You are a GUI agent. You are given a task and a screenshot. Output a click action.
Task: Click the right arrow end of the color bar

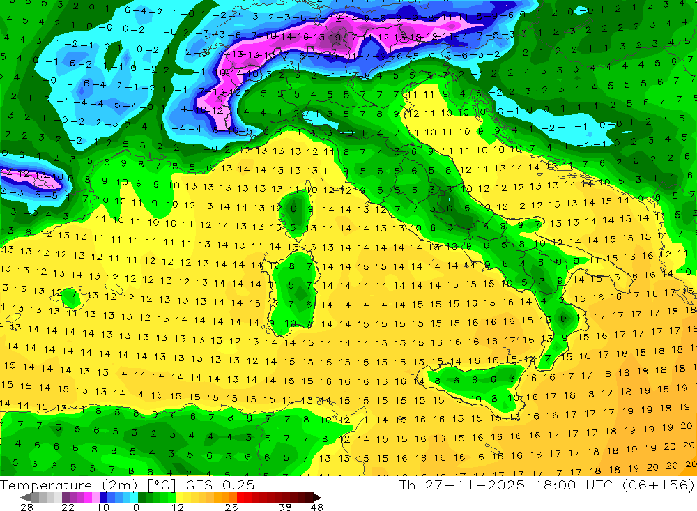tap(317, 497)
